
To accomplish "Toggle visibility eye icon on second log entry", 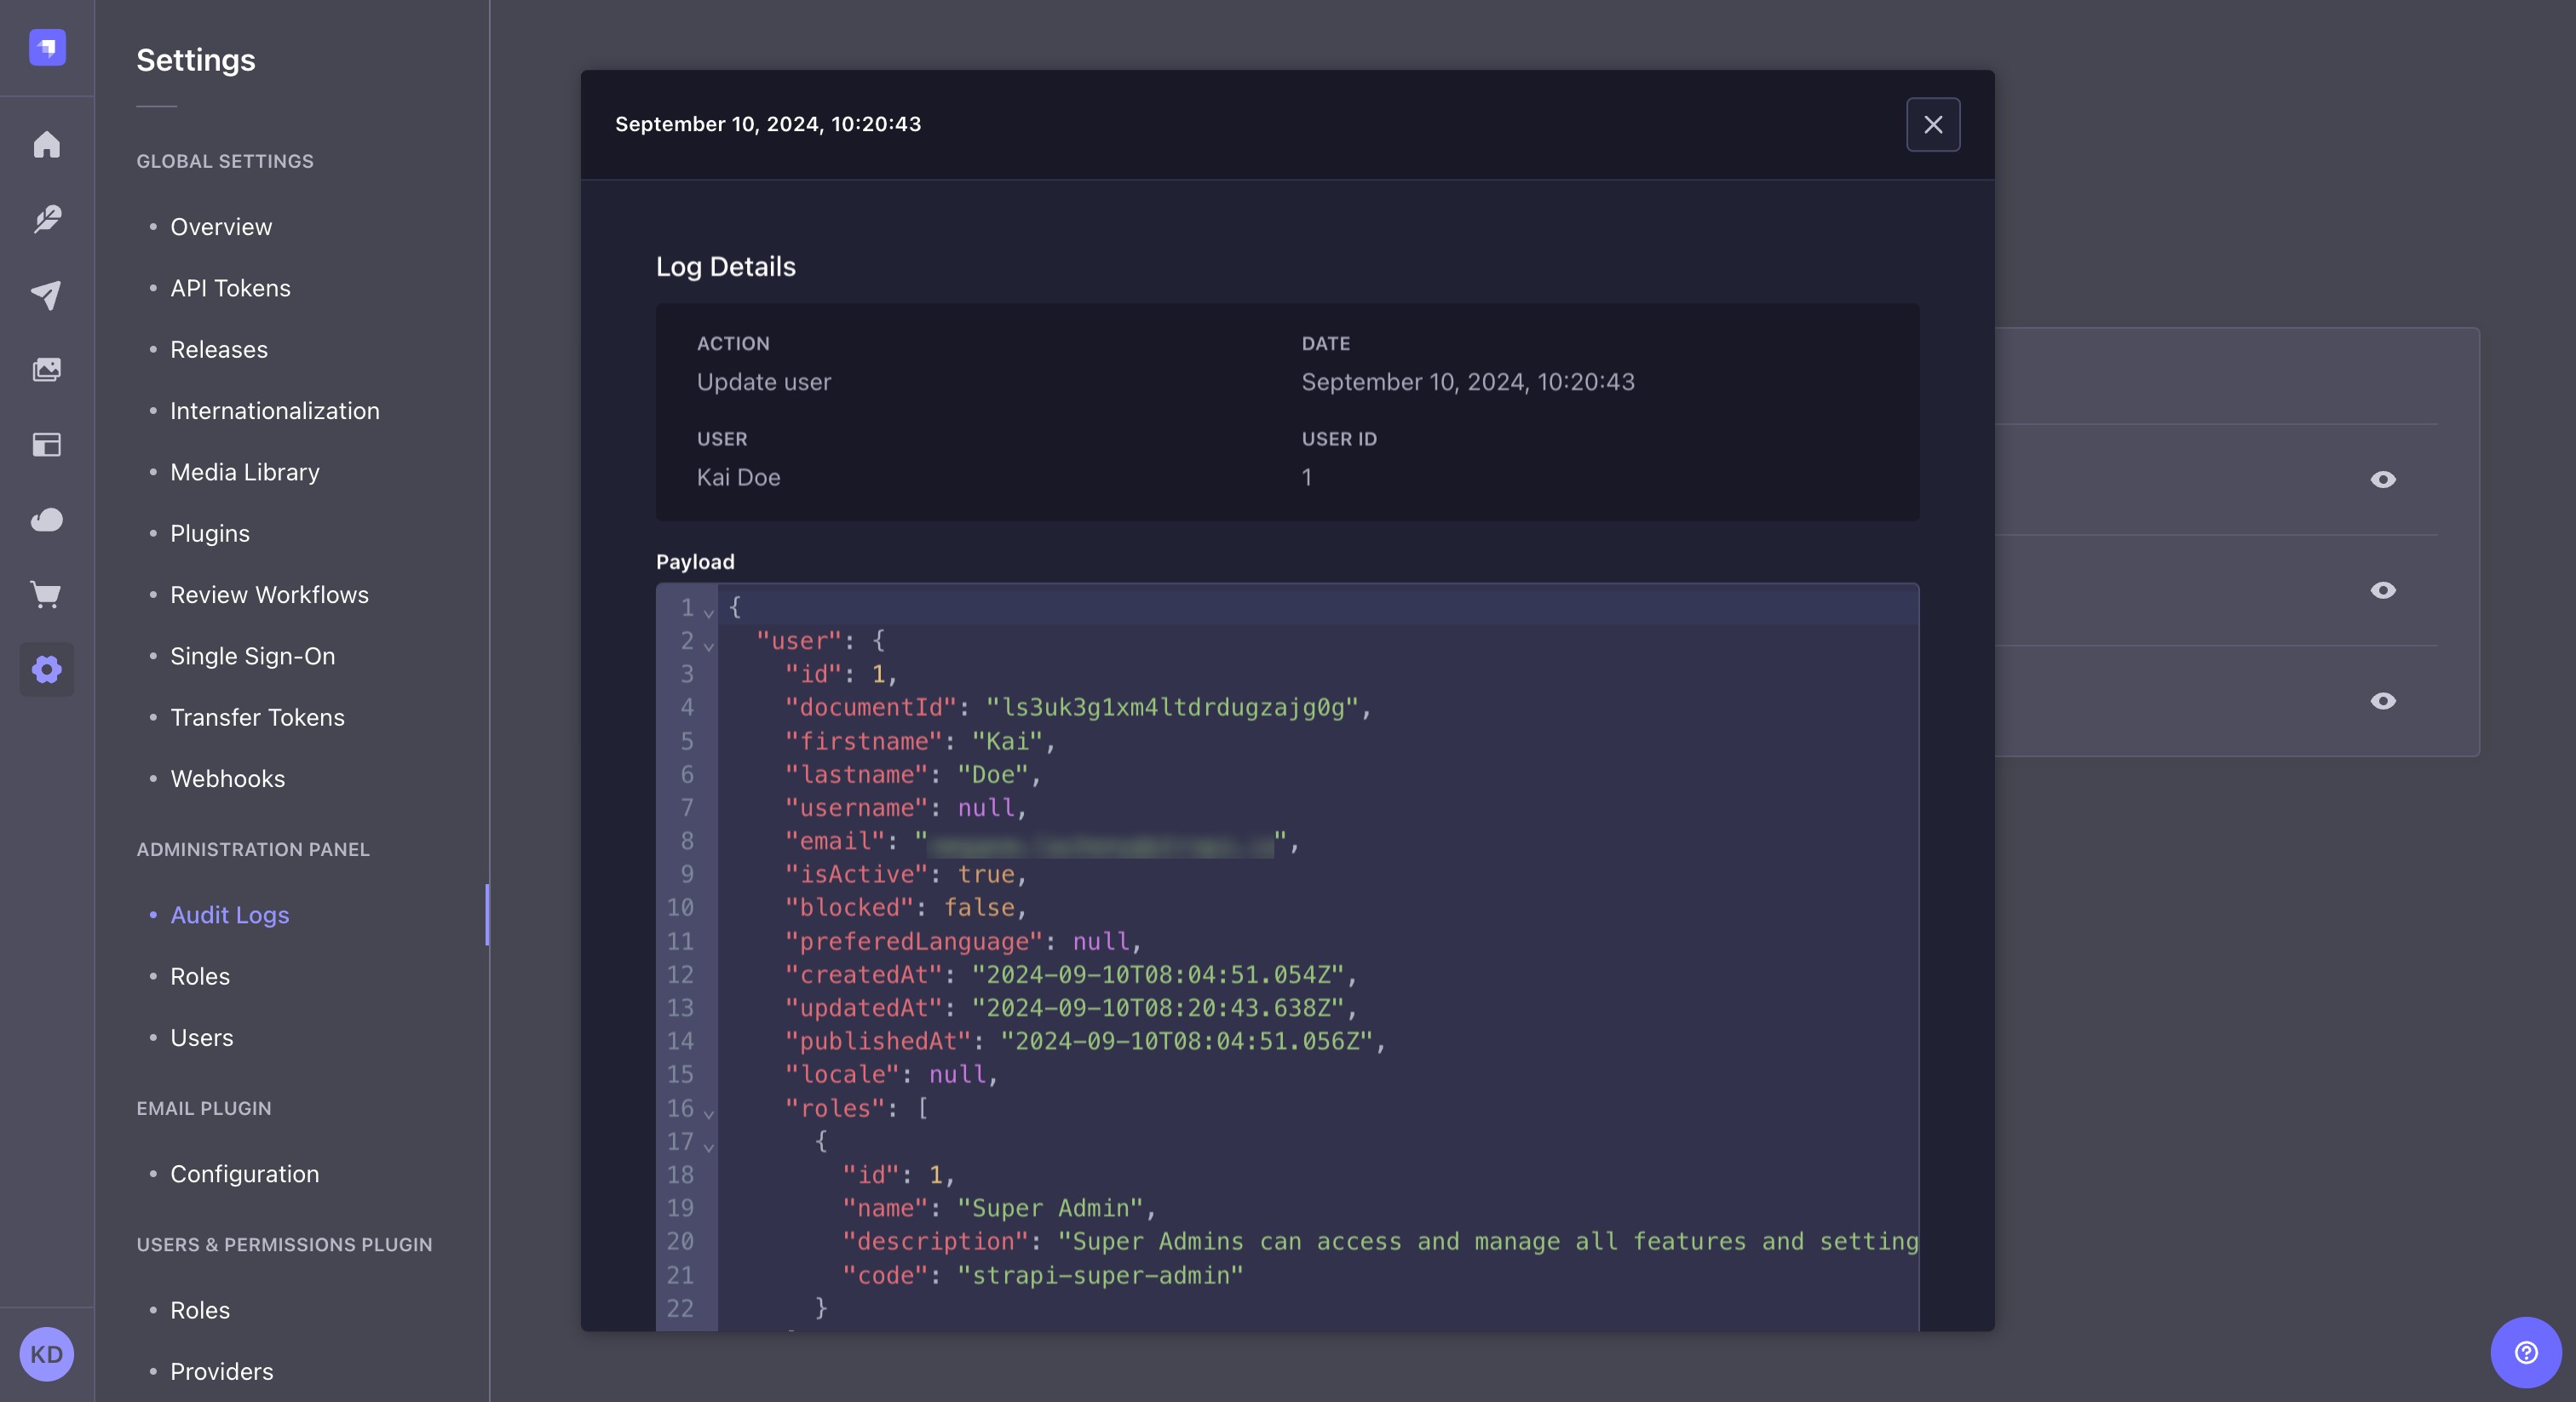I will (x=2383, y=590).
